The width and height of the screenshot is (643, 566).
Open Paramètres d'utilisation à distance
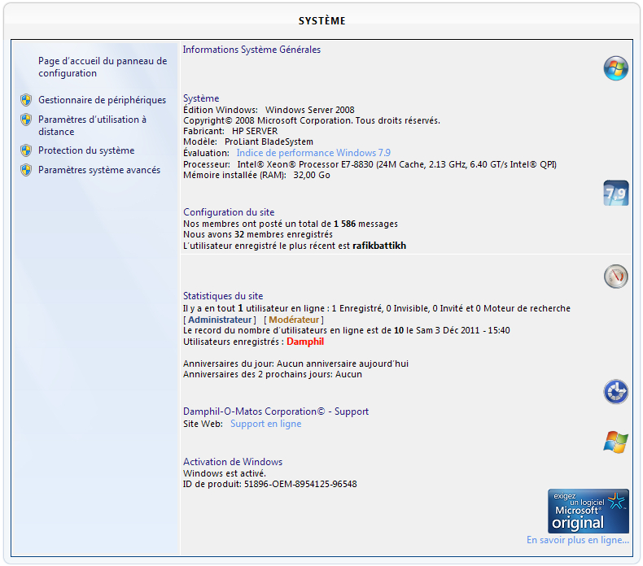92,125
